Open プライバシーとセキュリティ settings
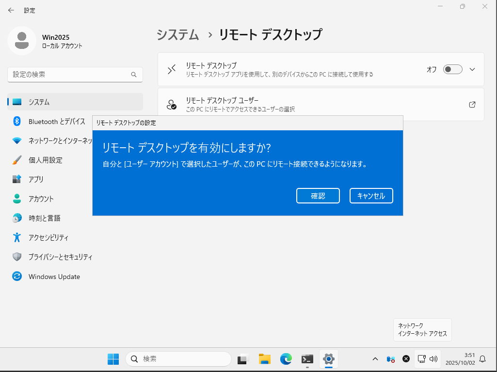The width and height of the screenshot is (497, 372). (x=60, y=257)
